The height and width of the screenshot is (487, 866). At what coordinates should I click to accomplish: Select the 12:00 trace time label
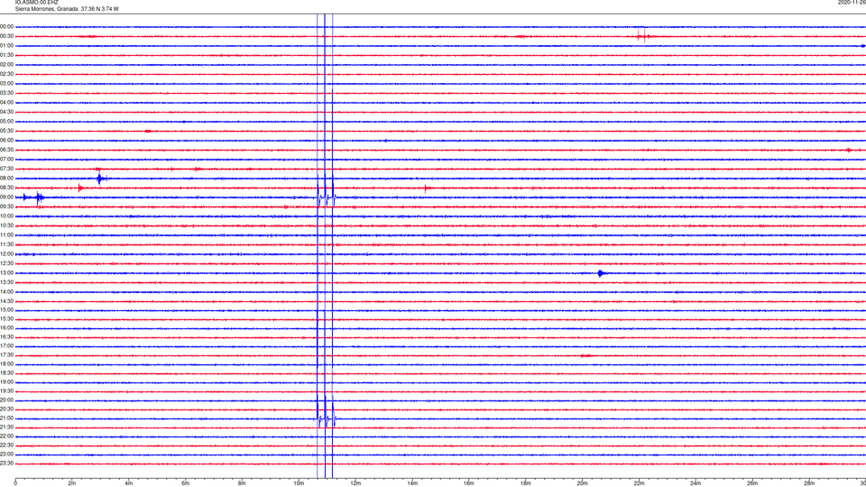tap(6, 254)
